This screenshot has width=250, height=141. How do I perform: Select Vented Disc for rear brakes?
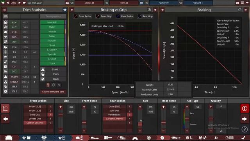pyautogui.click(x=114, y=115)
